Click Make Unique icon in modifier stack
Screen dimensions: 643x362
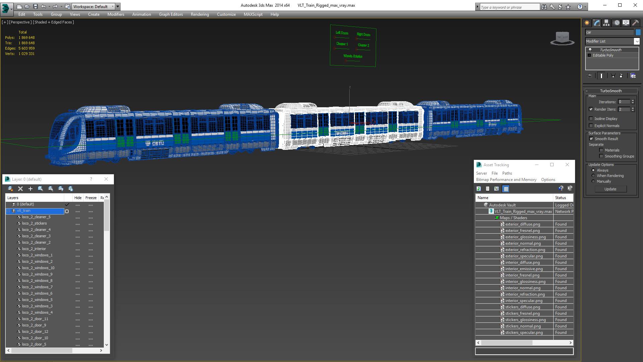pos(613,76)
